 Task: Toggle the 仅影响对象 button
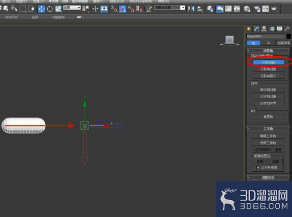point(269,69)
